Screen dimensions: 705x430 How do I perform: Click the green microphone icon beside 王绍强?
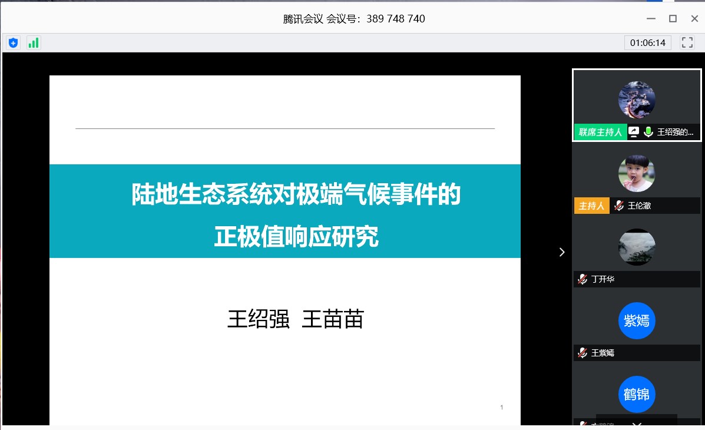648,132
